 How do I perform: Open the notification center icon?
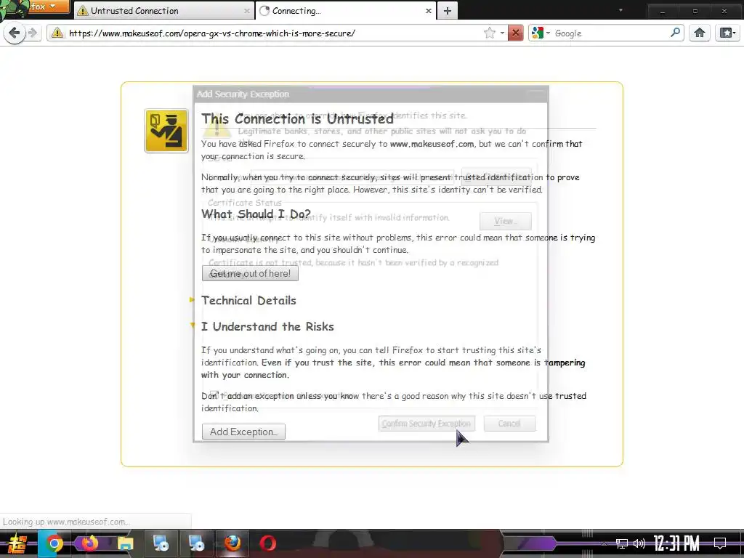click(x=720, y=543)
